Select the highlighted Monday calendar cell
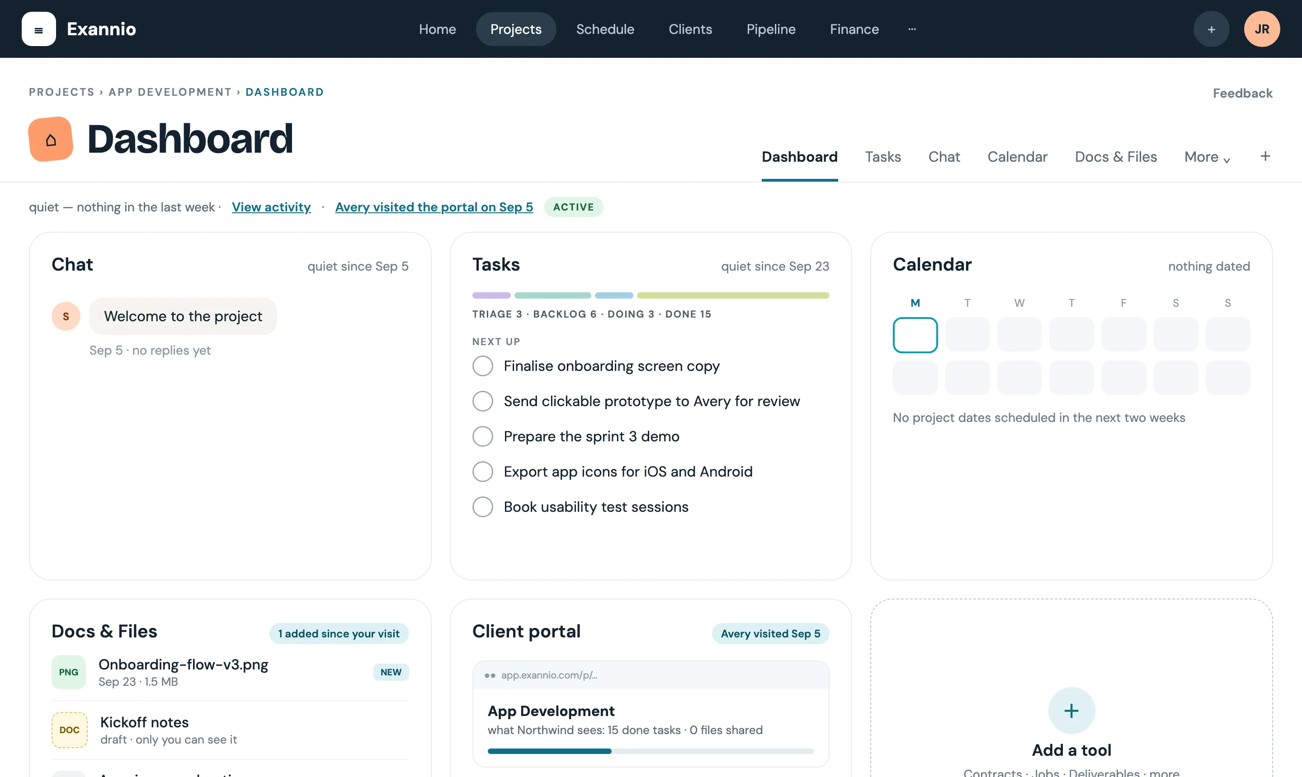 tap(915, 335)
